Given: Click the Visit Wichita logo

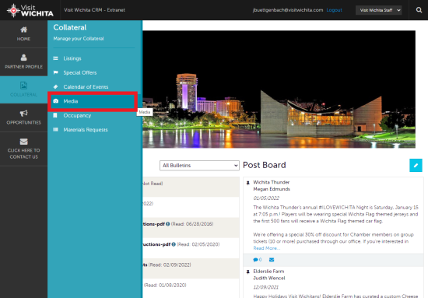Looking at the screenshot, I should tap(30, 10).
